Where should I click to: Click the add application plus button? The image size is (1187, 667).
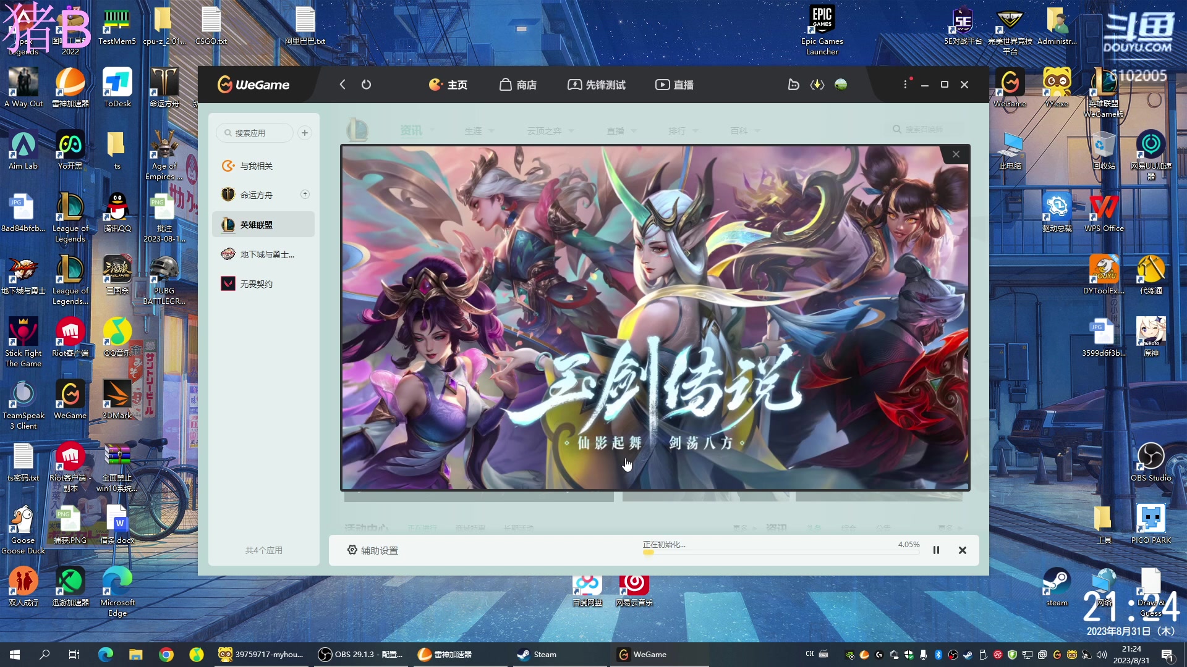point(305,133)
